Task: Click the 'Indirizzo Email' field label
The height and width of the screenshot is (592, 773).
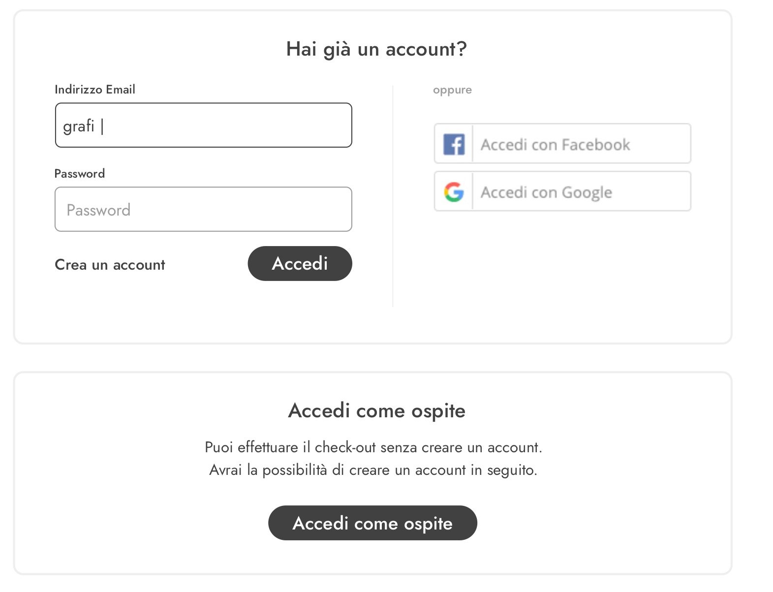Action: [94, 90]
